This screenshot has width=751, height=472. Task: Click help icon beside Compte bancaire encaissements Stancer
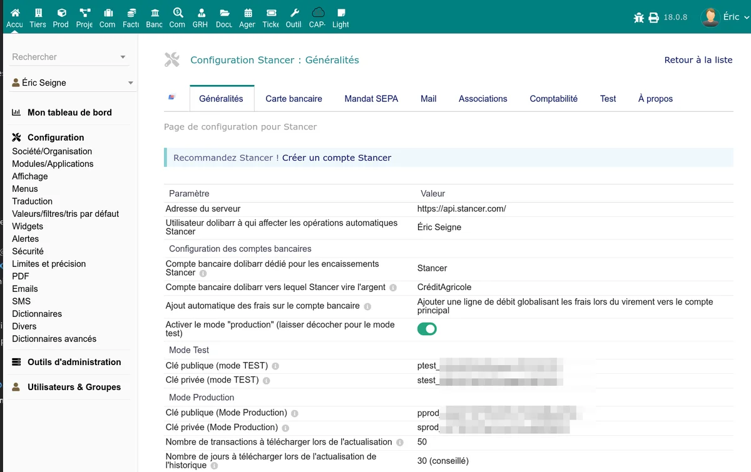click(x=203, y=273)
